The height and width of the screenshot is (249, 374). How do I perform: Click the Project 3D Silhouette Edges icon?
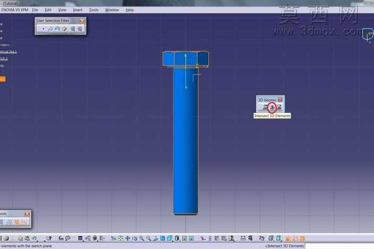(x=279, y=108)
